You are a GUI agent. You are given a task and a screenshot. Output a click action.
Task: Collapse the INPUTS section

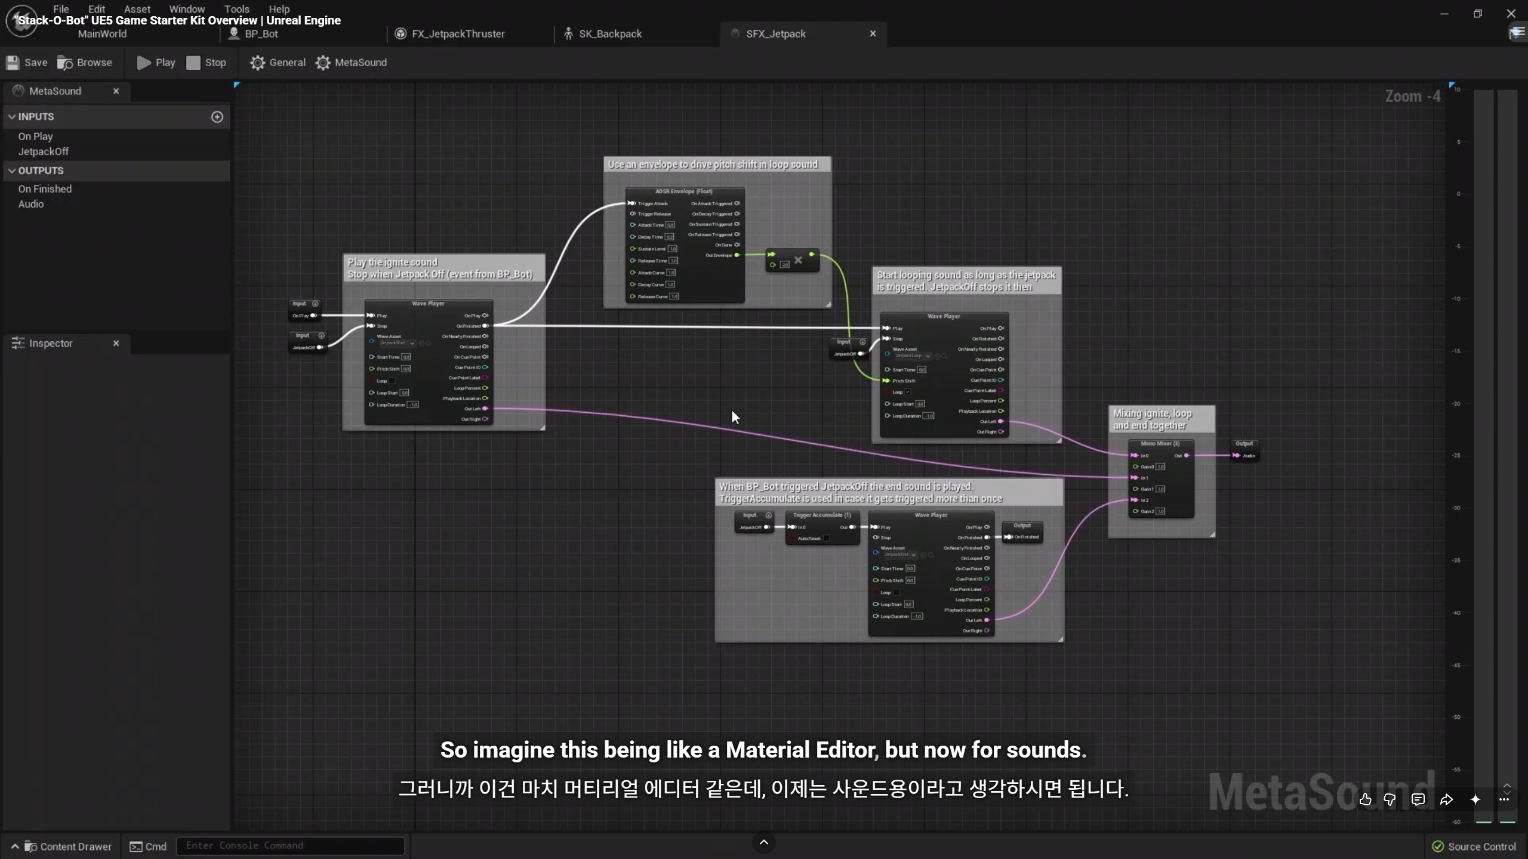pyautogui.click(x=12, y=117)
